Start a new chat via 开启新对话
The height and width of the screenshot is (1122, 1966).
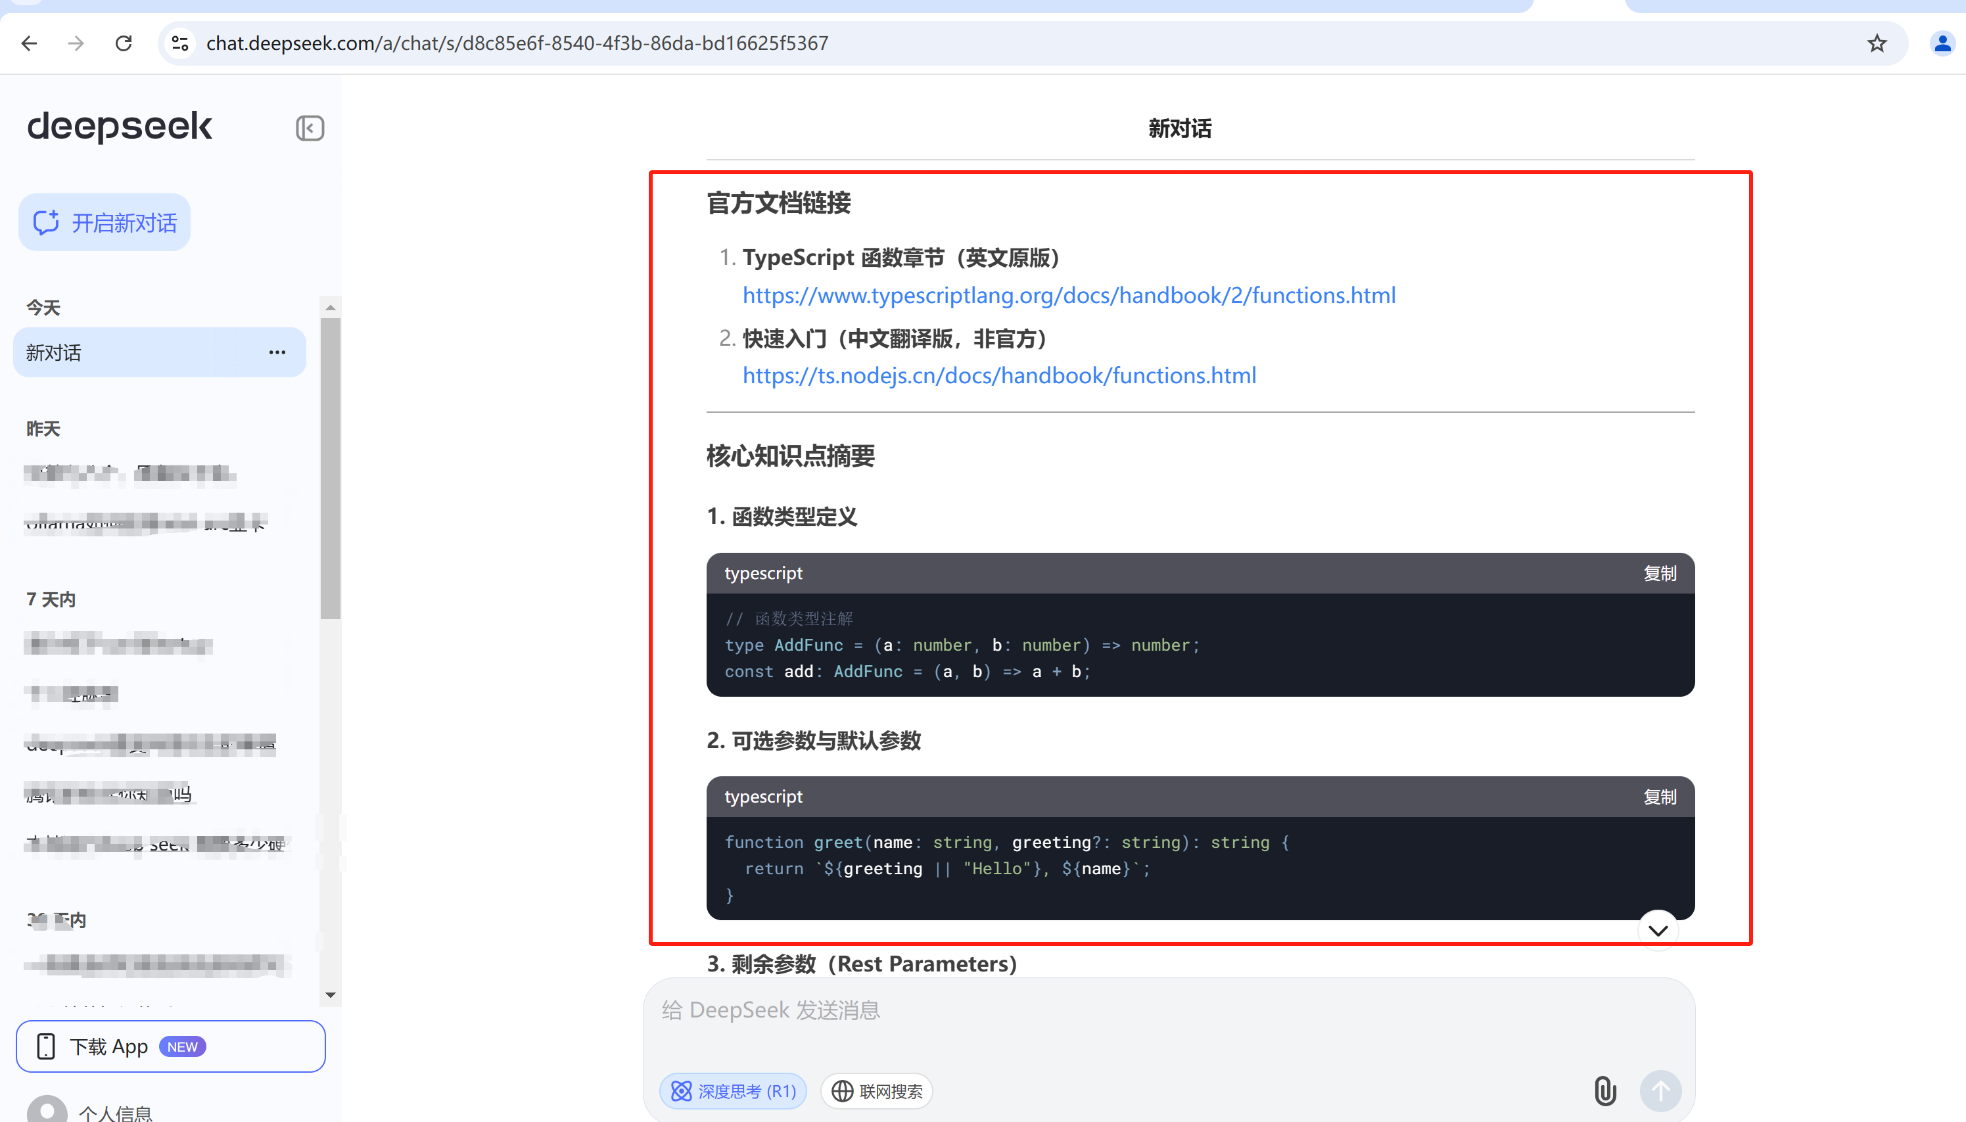pos(104,222)
